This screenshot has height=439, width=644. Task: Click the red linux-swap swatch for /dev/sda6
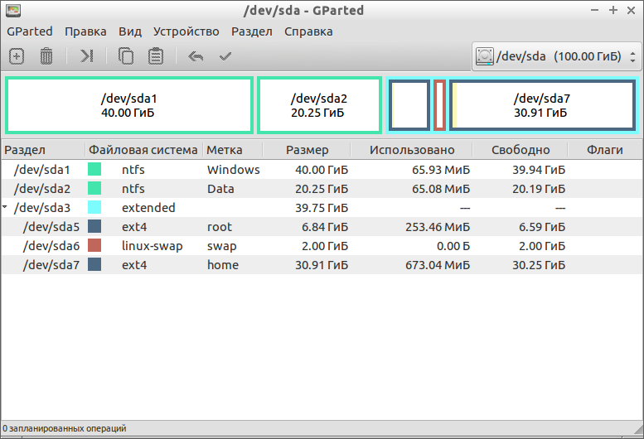(94, 245)
